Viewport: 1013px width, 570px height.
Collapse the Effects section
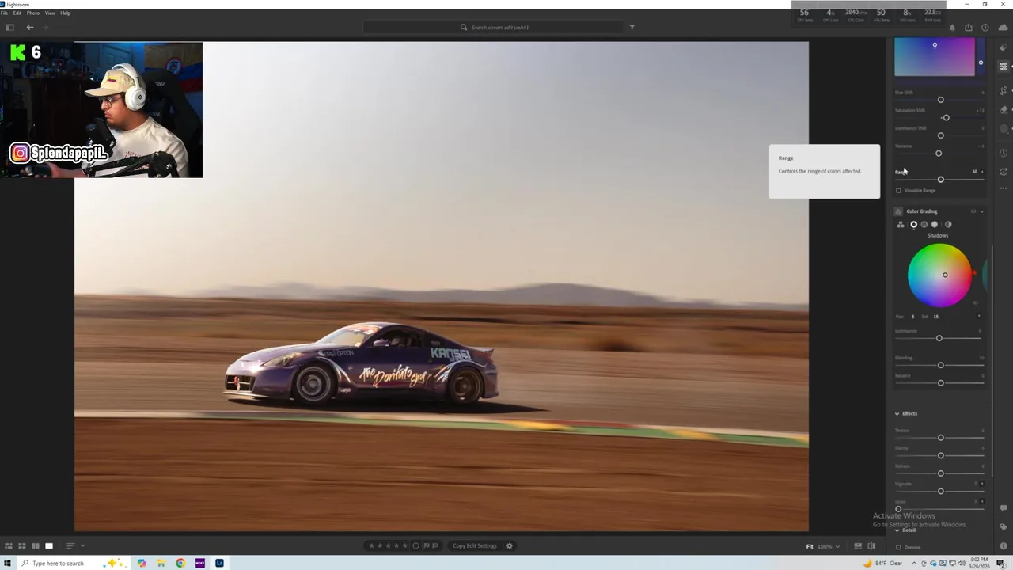click(x=897, y=413)
